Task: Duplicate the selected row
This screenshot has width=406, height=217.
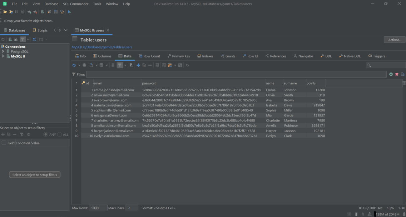Action: click(145, 65)
